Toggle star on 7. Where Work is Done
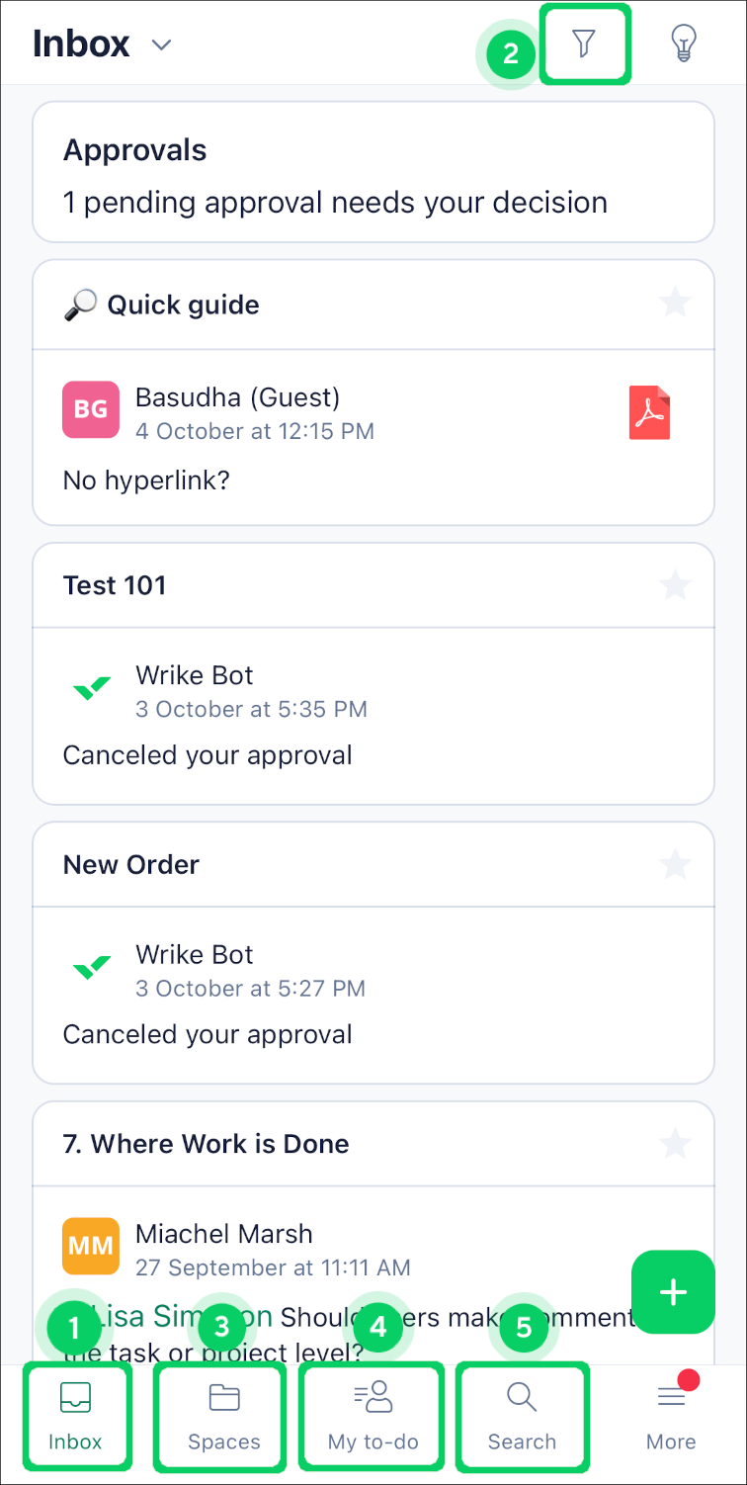 pos(675,1144)
